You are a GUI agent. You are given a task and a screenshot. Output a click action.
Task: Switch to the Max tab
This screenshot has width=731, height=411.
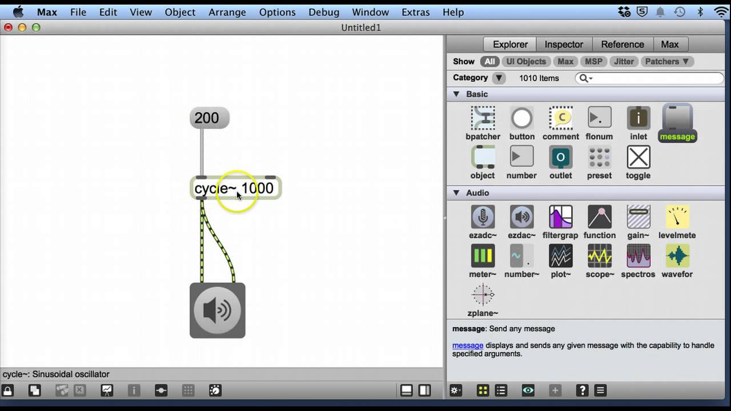pos(670,45)
